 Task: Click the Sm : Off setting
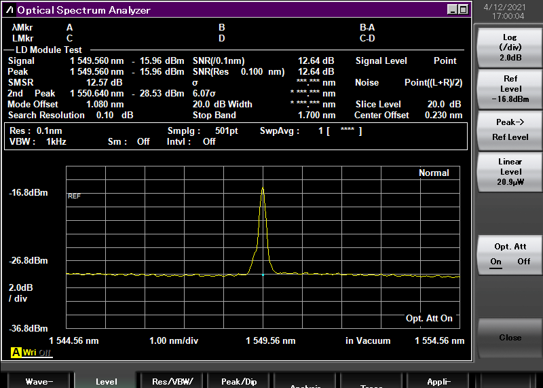(x=128, y=142)
